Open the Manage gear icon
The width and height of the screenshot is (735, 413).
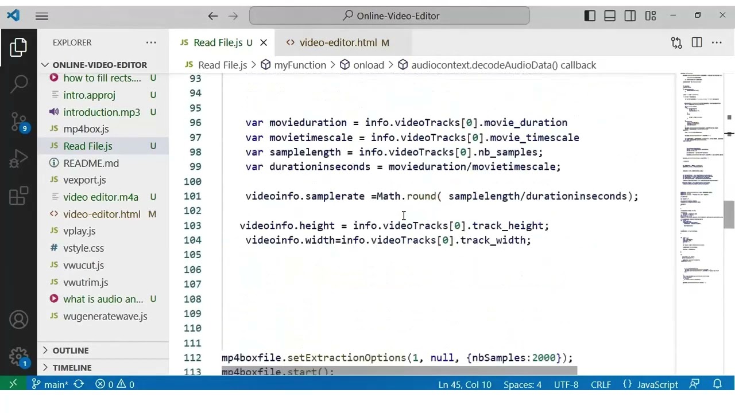click(18, 357)
